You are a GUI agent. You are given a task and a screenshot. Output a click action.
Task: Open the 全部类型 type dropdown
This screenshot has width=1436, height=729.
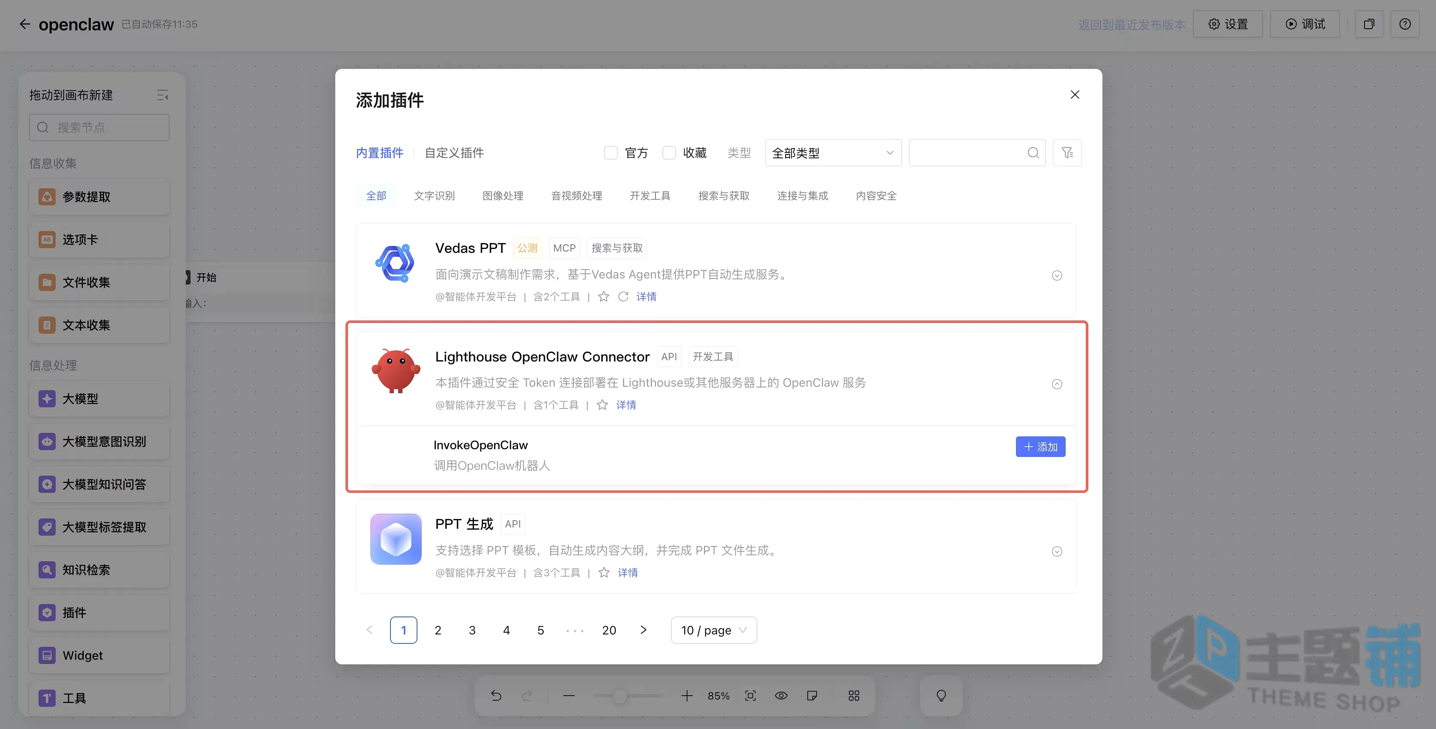[x=834, y=153]
